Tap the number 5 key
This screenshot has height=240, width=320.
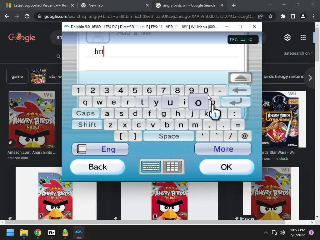click(x=135, y=90)
